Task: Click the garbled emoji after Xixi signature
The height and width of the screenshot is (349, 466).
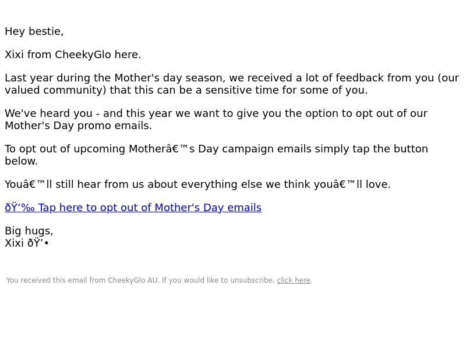Action: point(38,243)
